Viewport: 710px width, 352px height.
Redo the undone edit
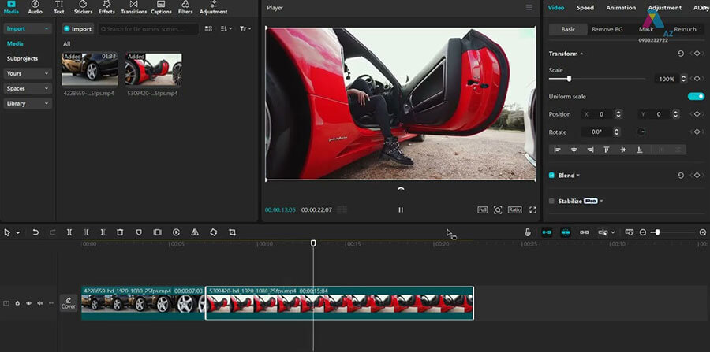[x=52, y=232]
